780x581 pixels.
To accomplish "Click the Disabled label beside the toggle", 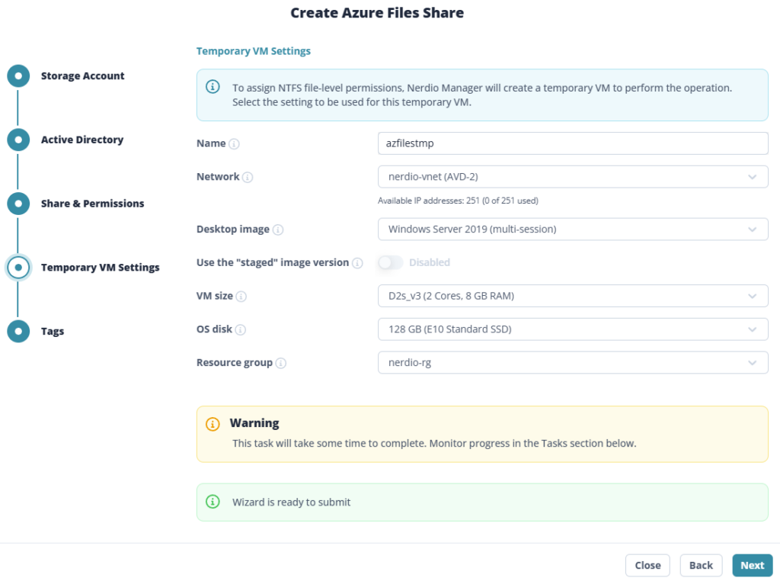I will (x=430, y=262).
